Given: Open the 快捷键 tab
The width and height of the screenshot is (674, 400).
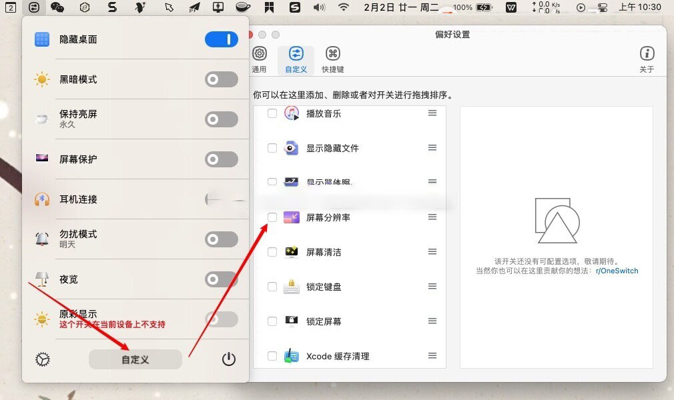Looking at the screenshot, I should pyautogui.click(x=332, y=59).
